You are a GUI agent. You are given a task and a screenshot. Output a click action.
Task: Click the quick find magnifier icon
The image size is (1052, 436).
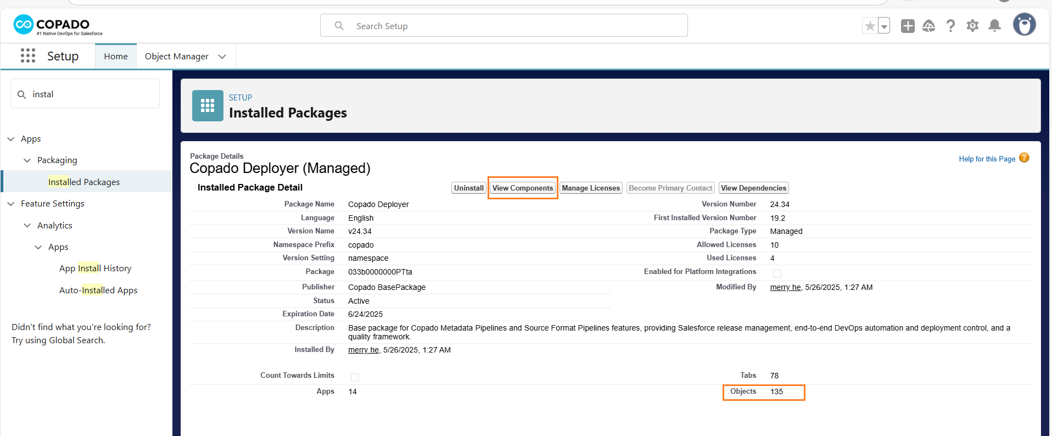click(x=22, y=94)
